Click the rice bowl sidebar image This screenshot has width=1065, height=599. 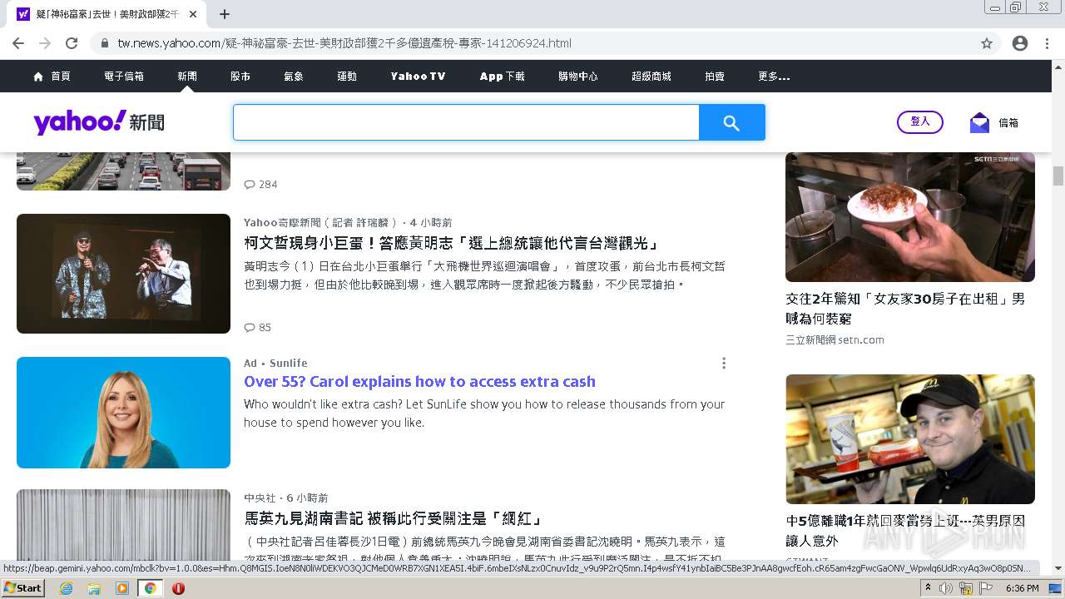910,217
